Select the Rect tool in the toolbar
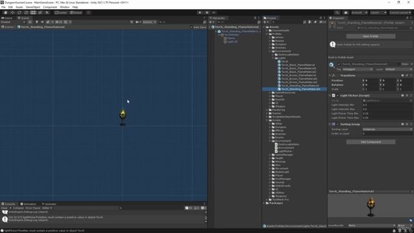The image size is (414, 233). point(33,13)
